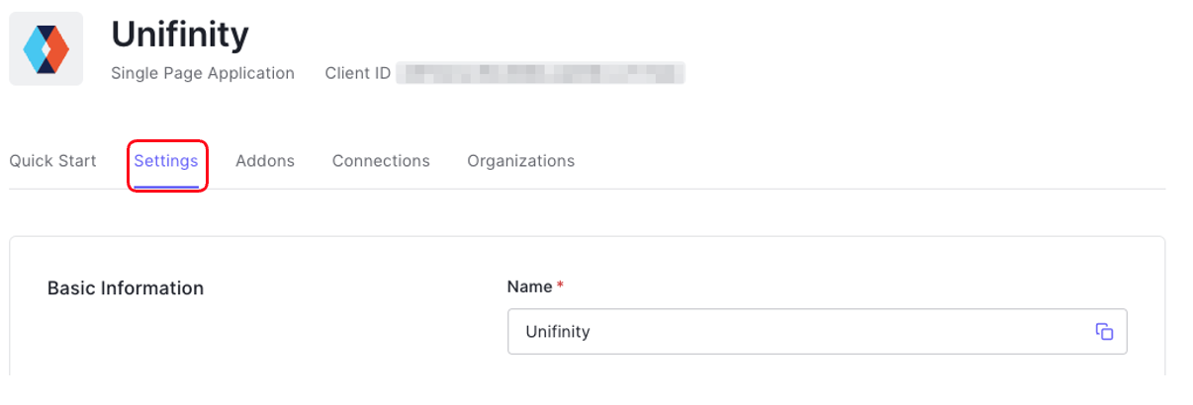Click the red required asterisk beside Name

pyautogui.click(x=561, y=286)
